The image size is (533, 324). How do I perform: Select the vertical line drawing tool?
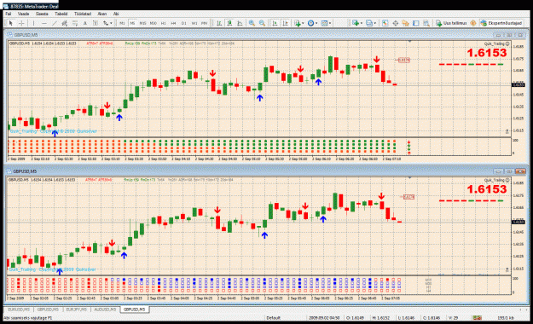pyautogui.click(x=33, y=23)
